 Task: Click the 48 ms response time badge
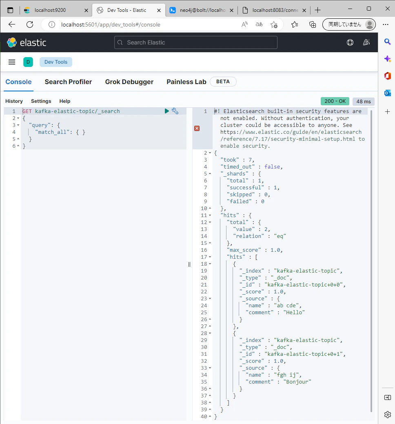pos(364,101)
